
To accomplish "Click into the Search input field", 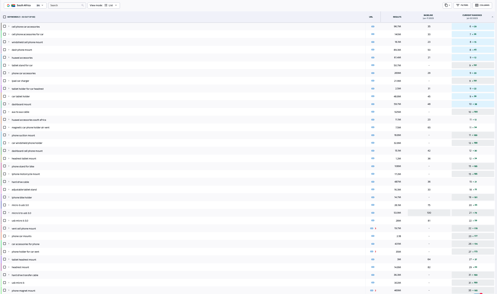I will tap(65, 6).
